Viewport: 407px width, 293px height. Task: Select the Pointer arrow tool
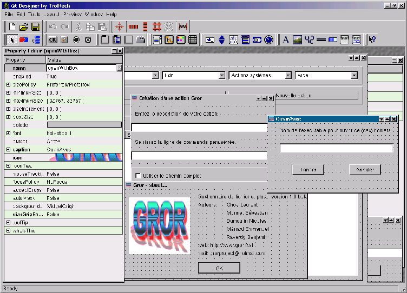(x=12, y=39)
